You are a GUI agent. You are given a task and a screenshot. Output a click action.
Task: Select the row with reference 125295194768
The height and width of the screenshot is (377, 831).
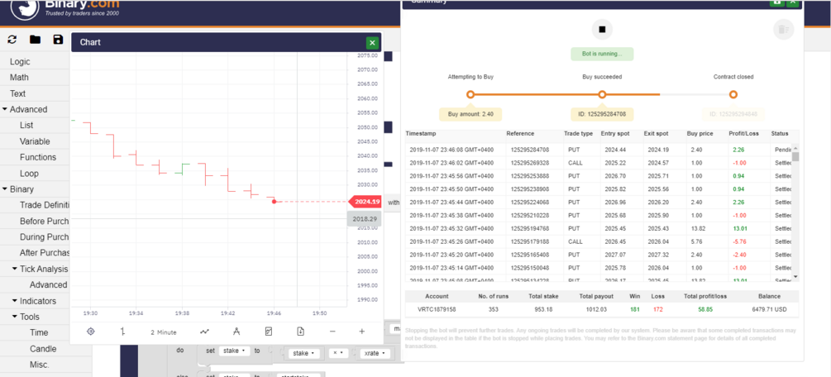click(599, 228)
